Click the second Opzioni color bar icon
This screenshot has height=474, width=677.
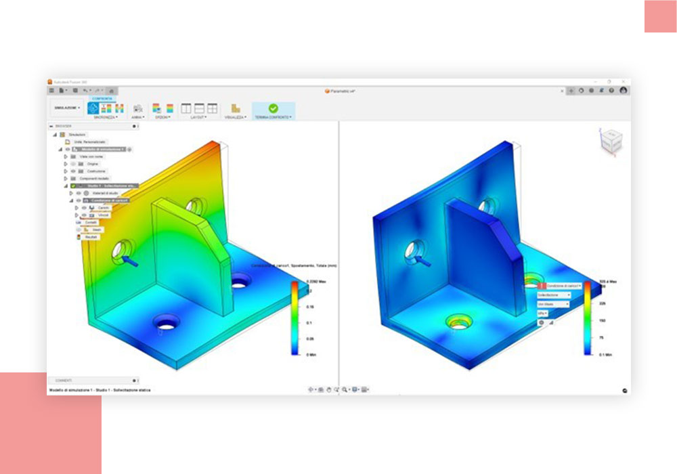(x=170, y=108)
